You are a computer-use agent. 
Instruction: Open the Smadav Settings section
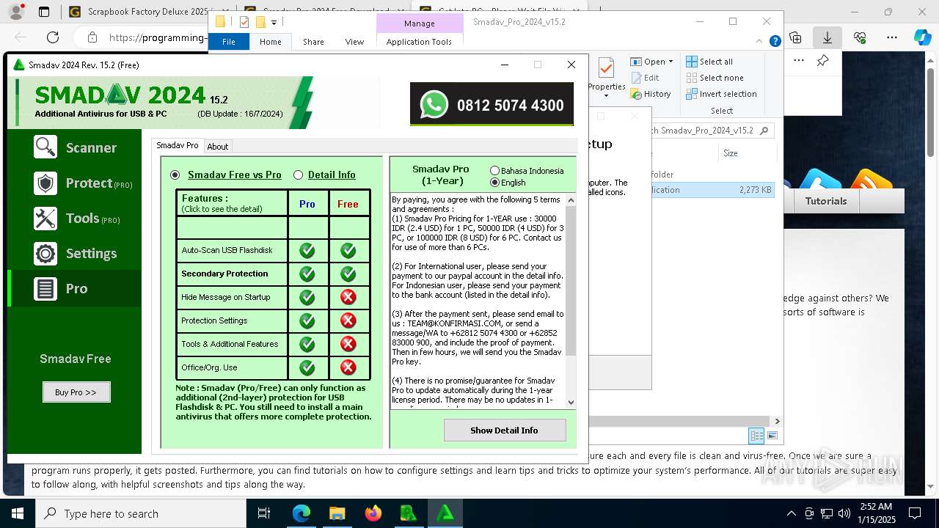point(75,254)
